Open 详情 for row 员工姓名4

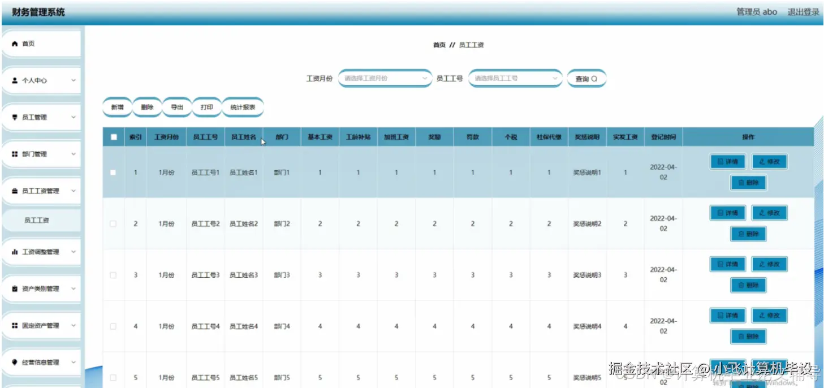pos(728,316)
